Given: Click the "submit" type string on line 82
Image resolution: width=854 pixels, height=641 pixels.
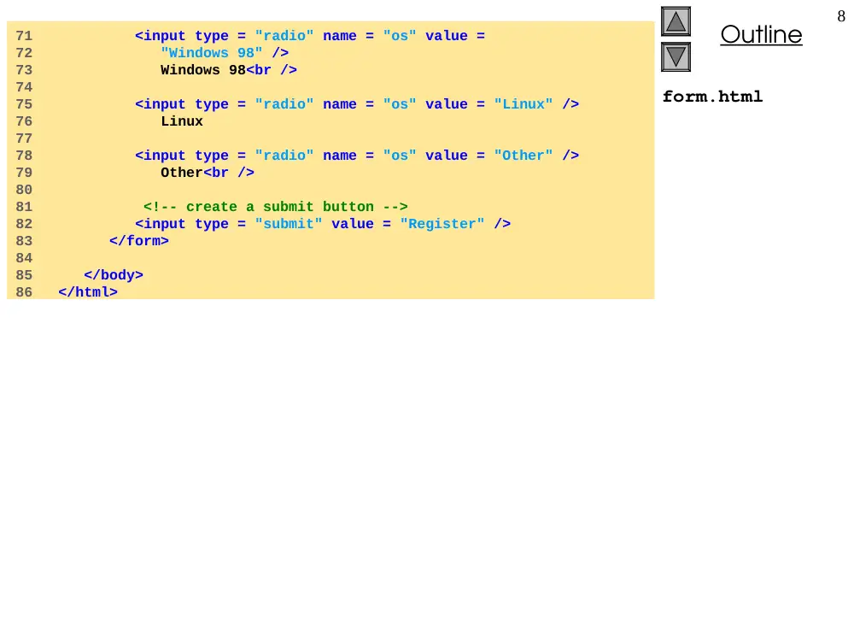Looking at the screenshot, I should click(x=289, y=224).
